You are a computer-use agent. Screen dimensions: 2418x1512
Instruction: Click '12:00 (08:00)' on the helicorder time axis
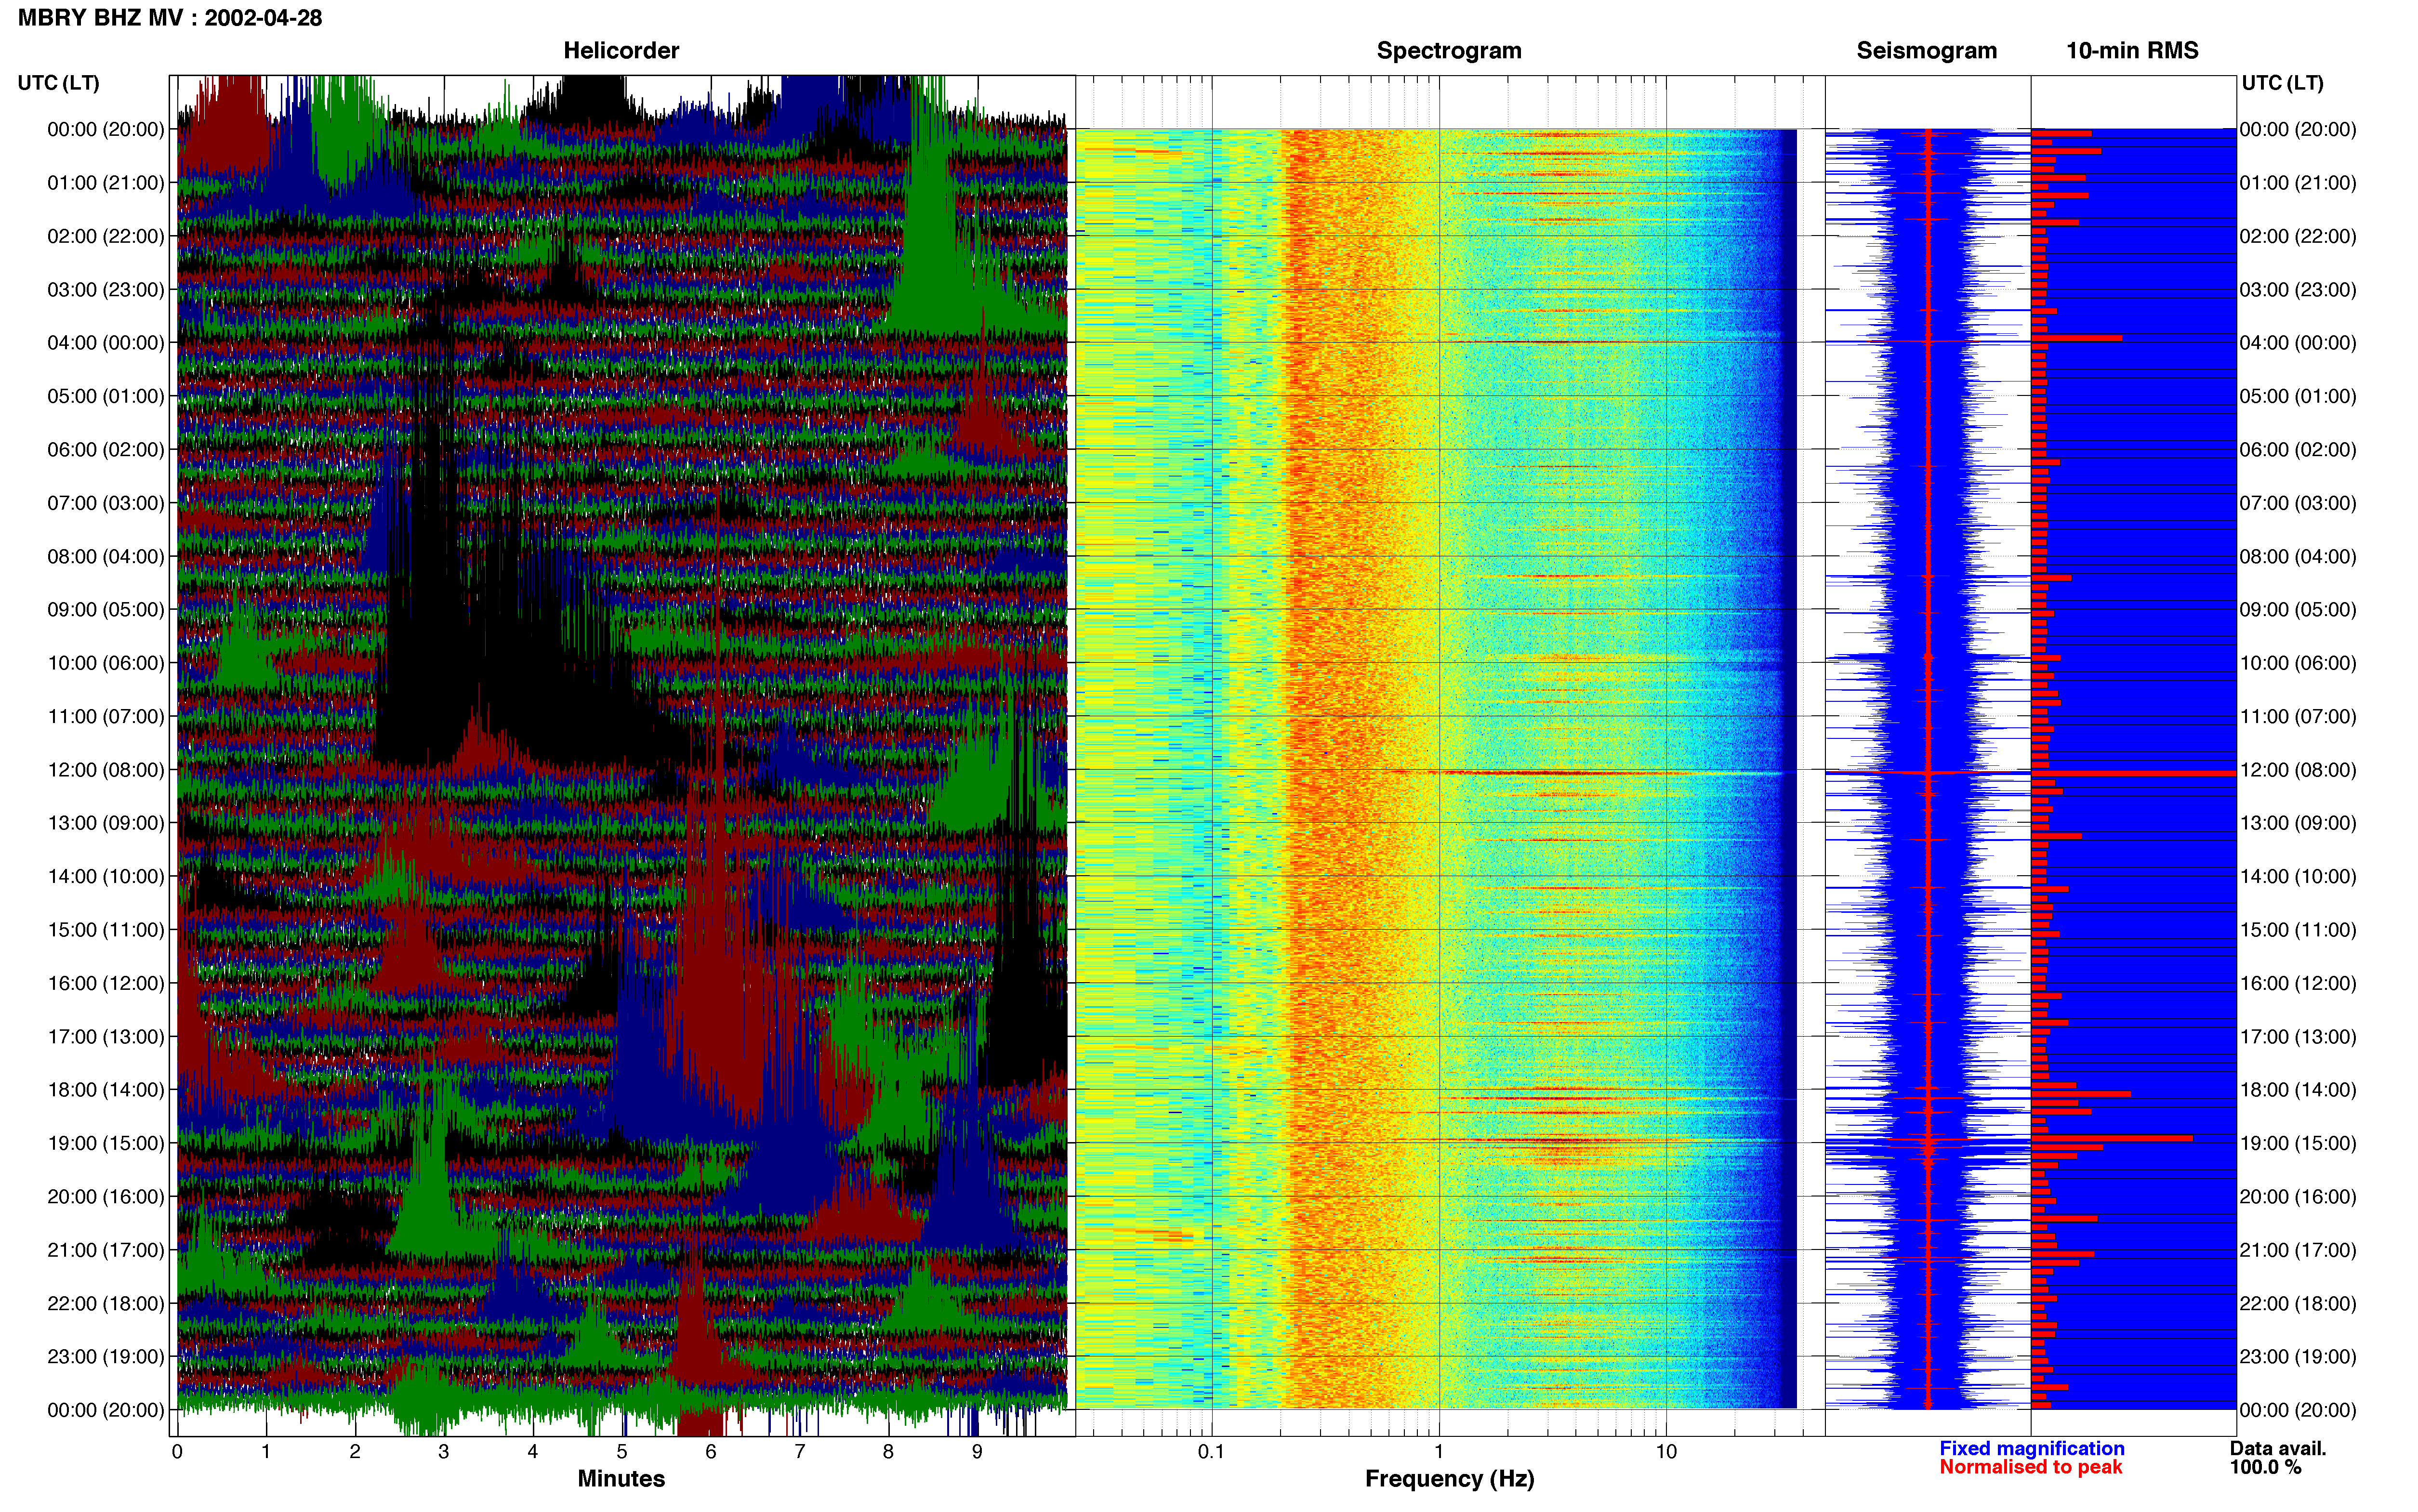click(x=106, y=770)
